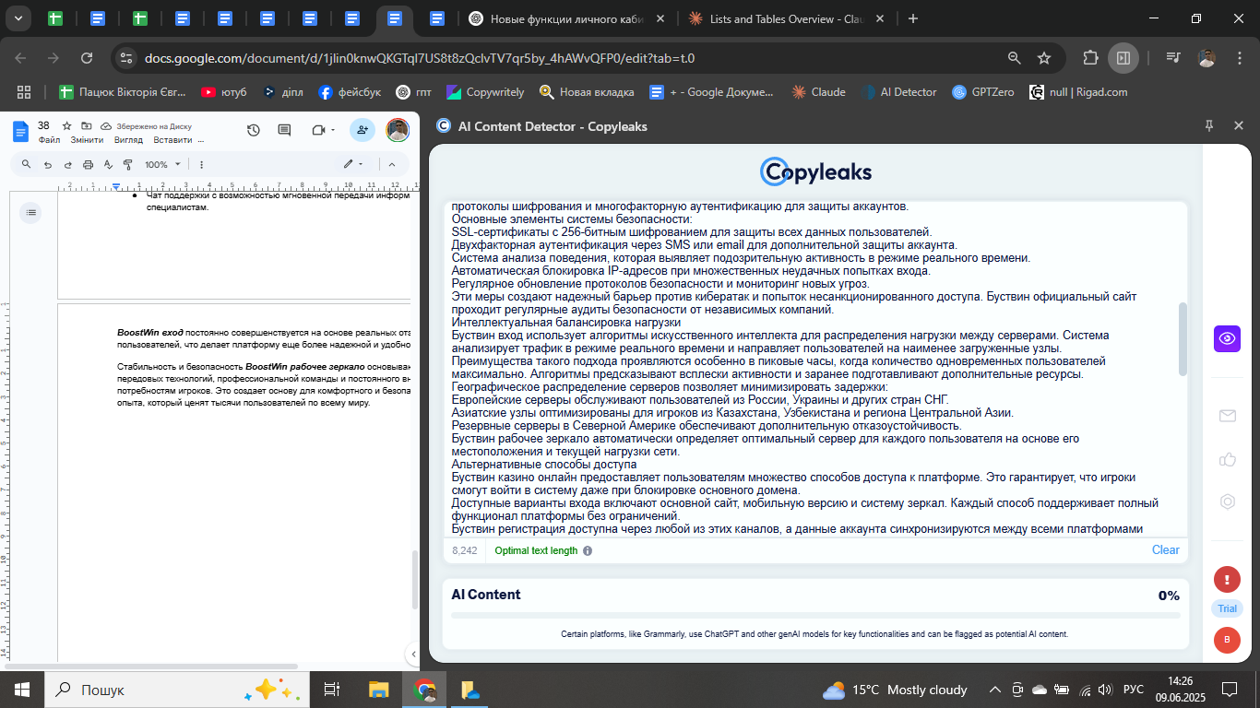Open the Вигляд menu

click(x=128, y=140)
